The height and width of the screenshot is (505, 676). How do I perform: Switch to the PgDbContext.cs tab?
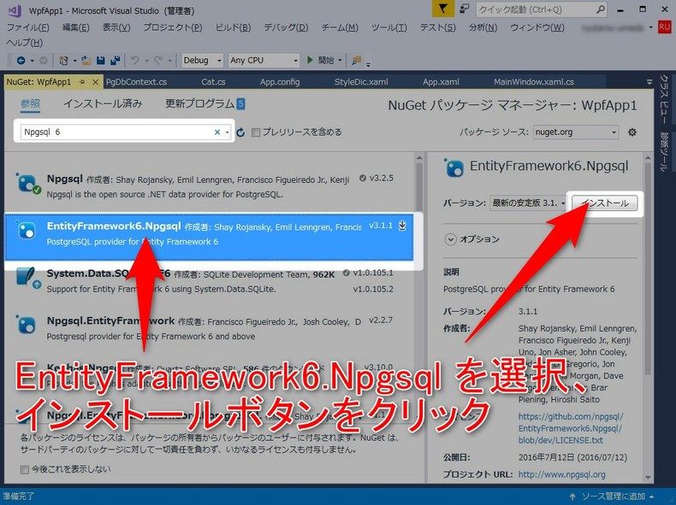tap(136, 82)
